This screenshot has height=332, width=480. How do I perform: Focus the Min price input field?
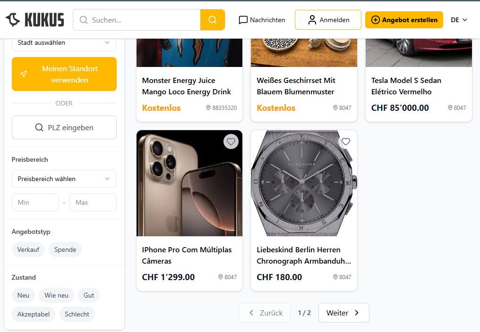tap(35, 202)
